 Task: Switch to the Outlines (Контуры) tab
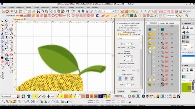[x=136, y=34]
